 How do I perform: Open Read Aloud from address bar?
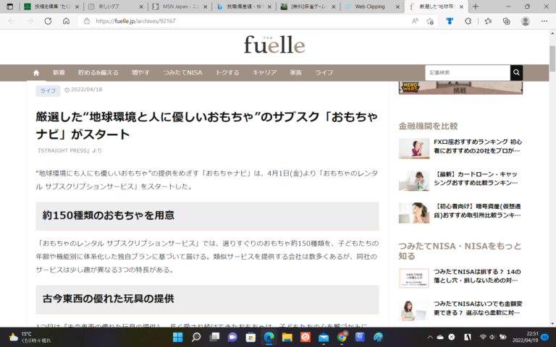[415, 21]
